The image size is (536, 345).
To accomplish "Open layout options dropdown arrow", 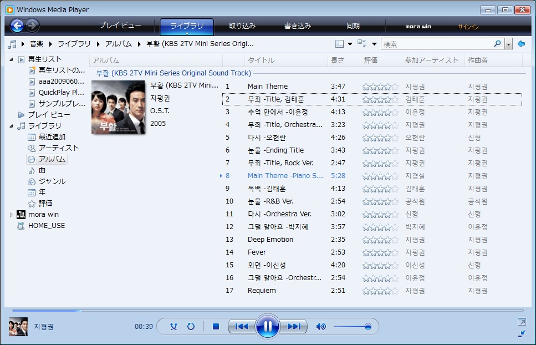I will point(350,44).
